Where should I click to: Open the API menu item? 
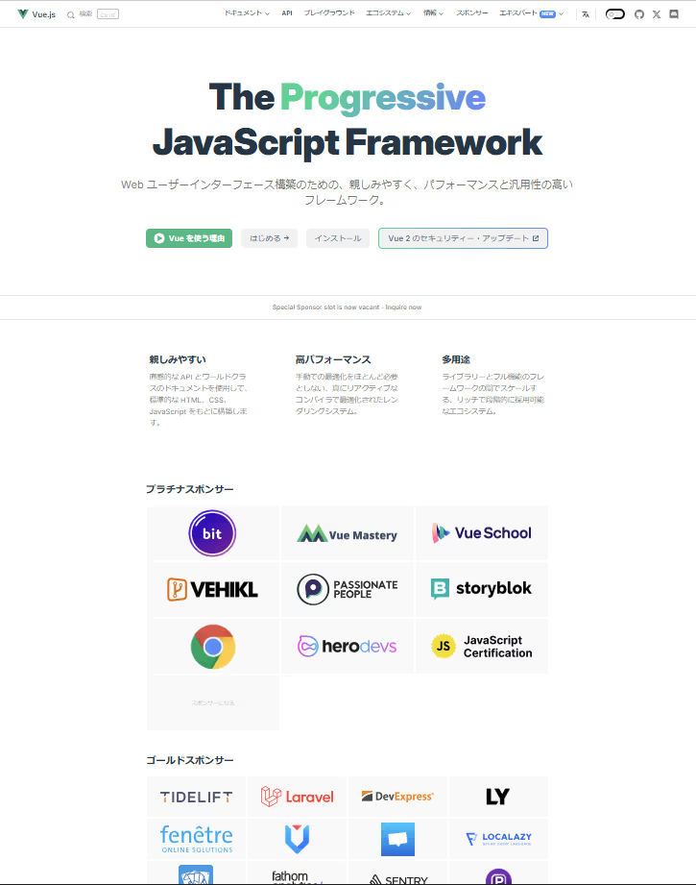pyautogui.click(x=287, y=13)
